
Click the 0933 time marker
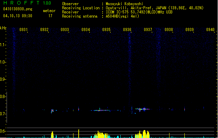point(65,30)
